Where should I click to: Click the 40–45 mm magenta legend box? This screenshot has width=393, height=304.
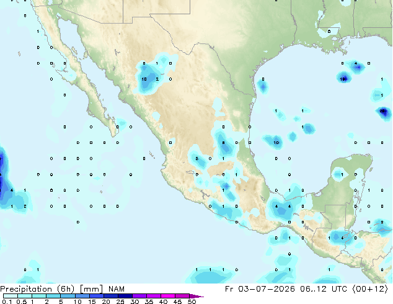(168, 296)
